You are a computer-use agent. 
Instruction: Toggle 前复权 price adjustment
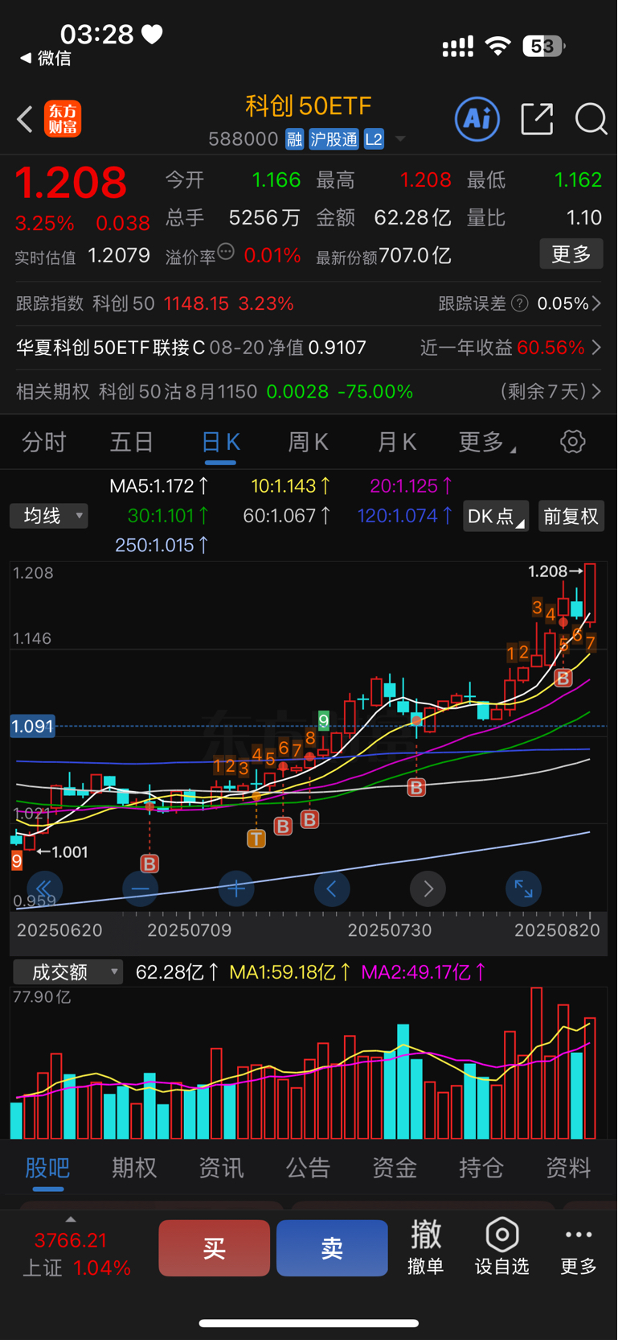point(571,516)
